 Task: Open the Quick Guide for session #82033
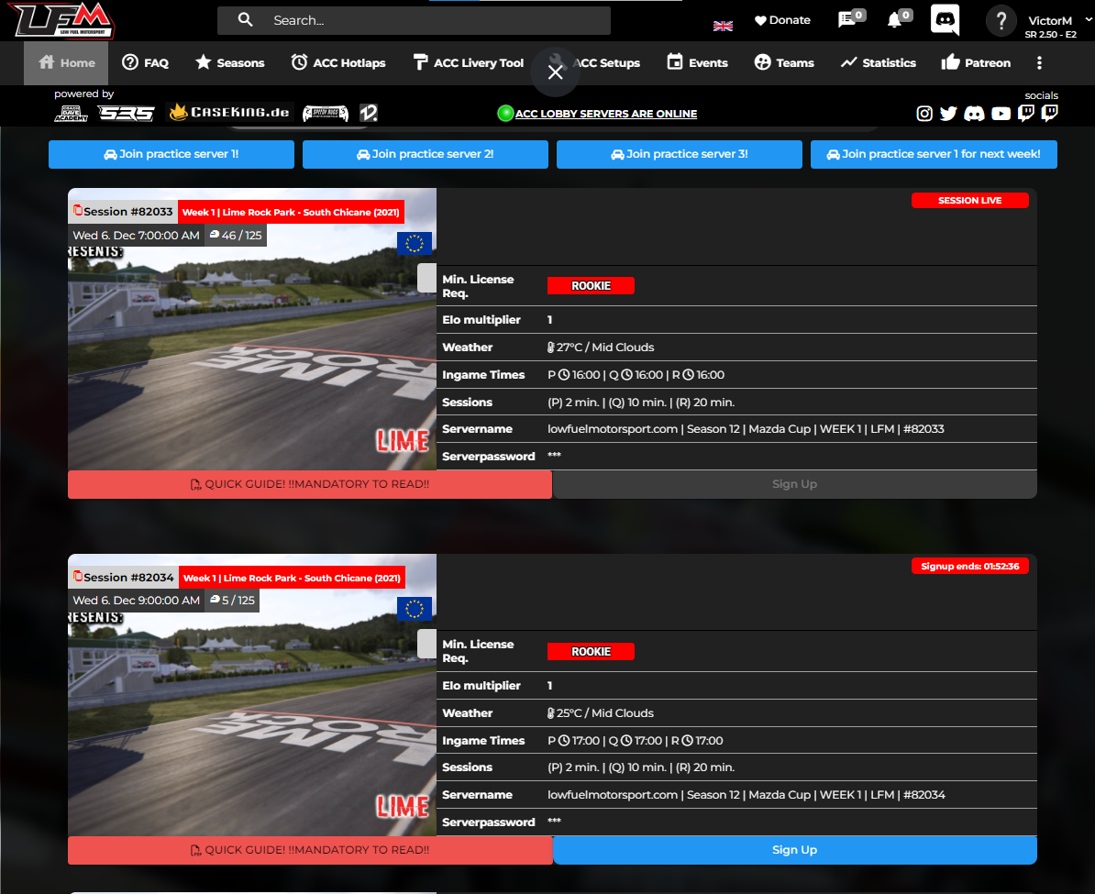(x=310, y=484)
